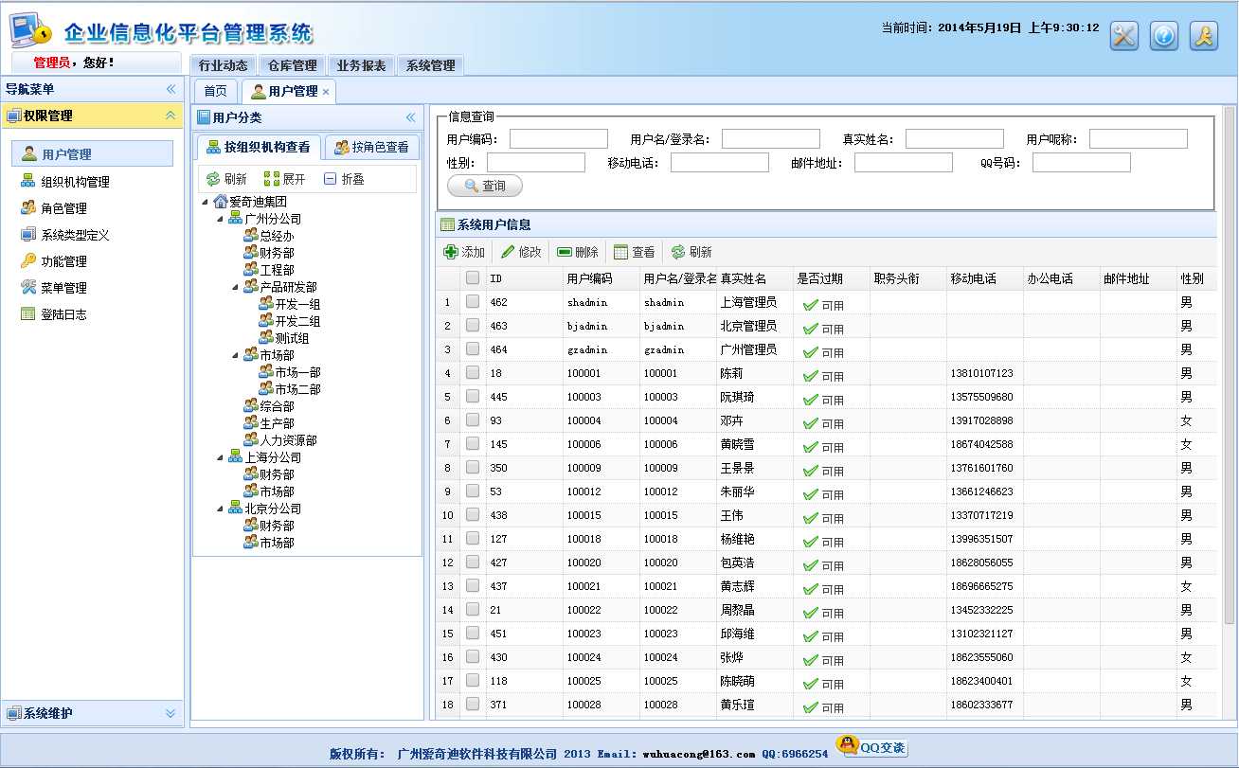Click the 删除 delete toolbar button

click(577, 252)
